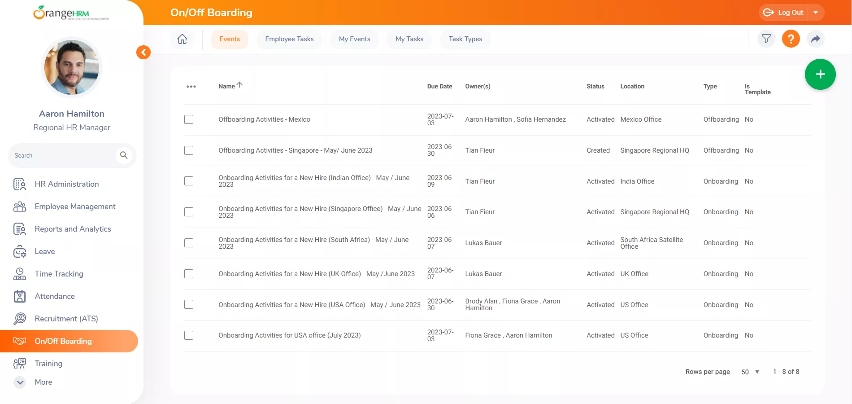The width and height of the screenshot is (852, 404).
Task: Click the Log Out button text
Action: (791, 13)
